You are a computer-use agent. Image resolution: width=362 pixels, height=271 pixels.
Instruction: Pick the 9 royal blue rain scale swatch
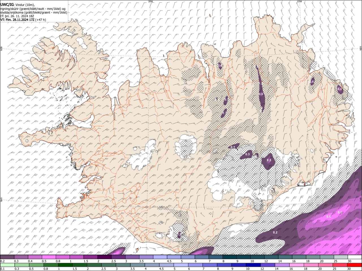(x=239, y=265)
